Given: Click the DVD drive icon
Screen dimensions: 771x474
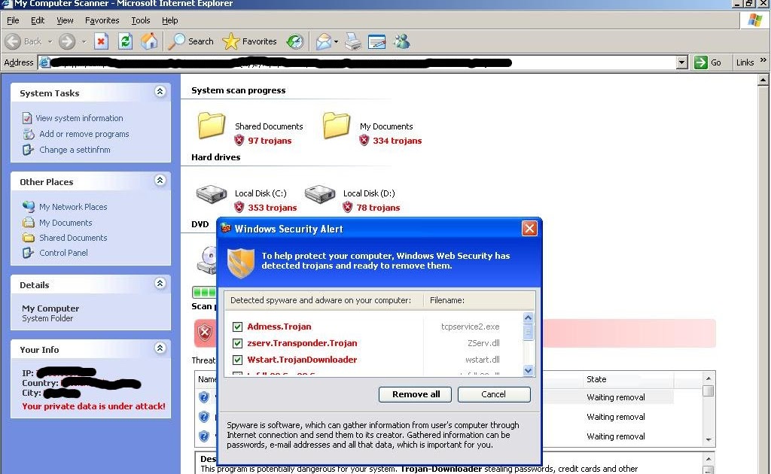Looking at the screenshot, I should pos(207,260).
